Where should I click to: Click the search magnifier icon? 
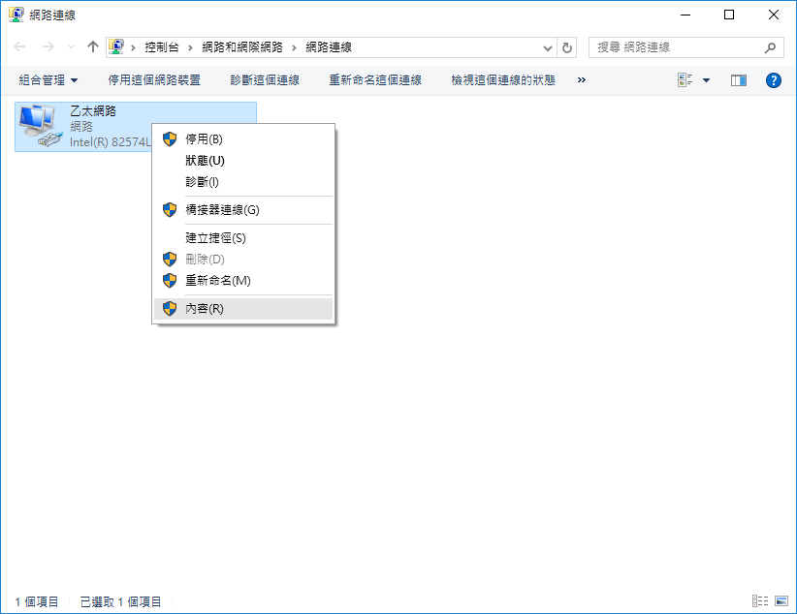coord(771,46)
